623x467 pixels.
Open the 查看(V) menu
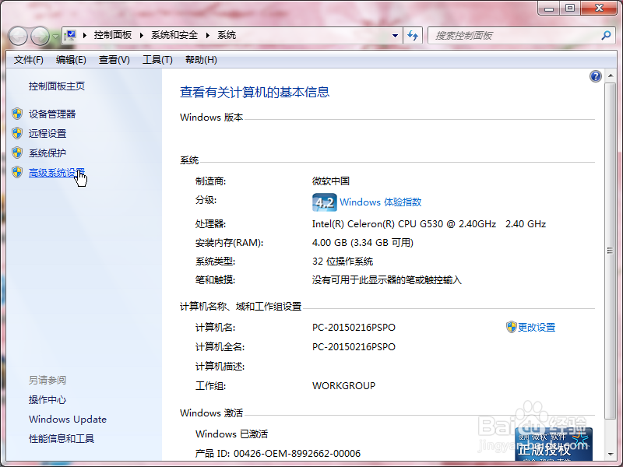pos(114,60)
